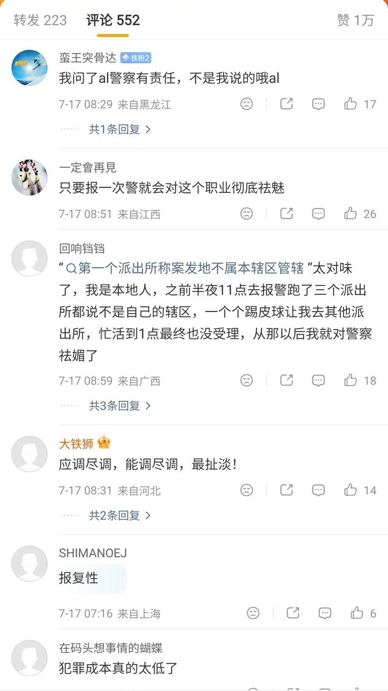The height and width of the screenshot is (691, 388).
Task: Expand 共3条回复 under 回响铛铛's comment
Action: click(120, 406)
